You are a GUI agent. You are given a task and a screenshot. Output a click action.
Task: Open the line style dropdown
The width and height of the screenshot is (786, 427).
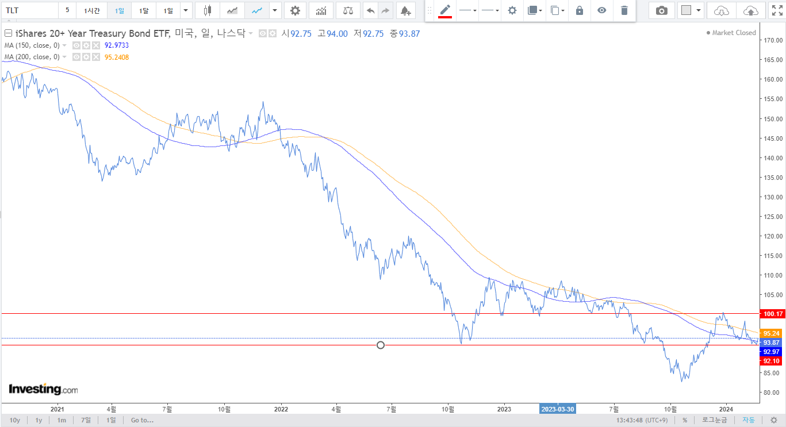[467, 10]
